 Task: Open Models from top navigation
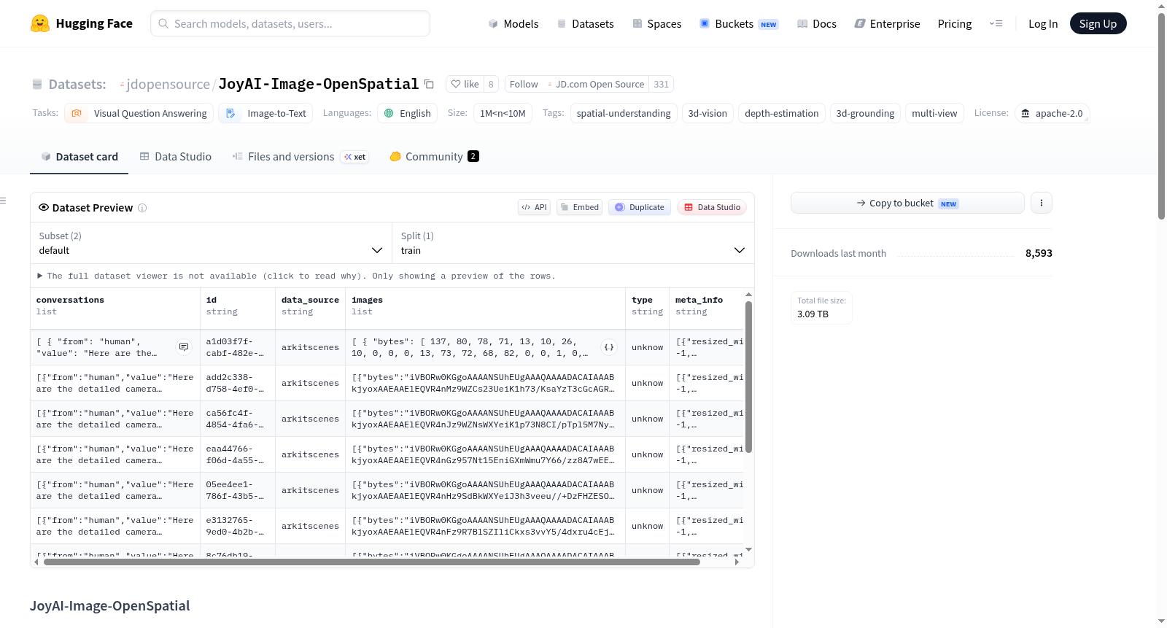513,23
